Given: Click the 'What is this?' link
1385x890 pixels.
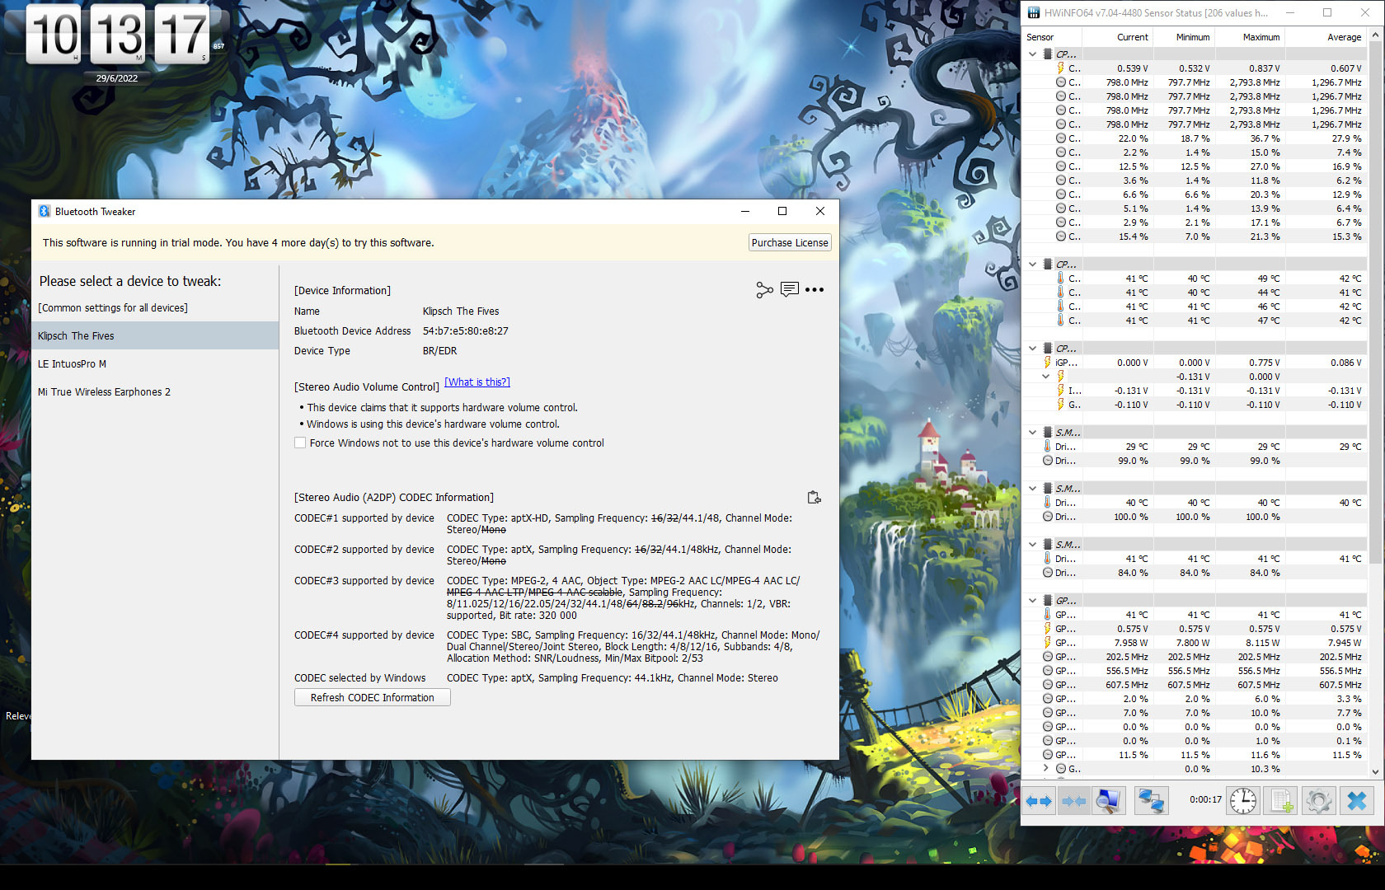Looking at the screenshot, I should 477,382.
